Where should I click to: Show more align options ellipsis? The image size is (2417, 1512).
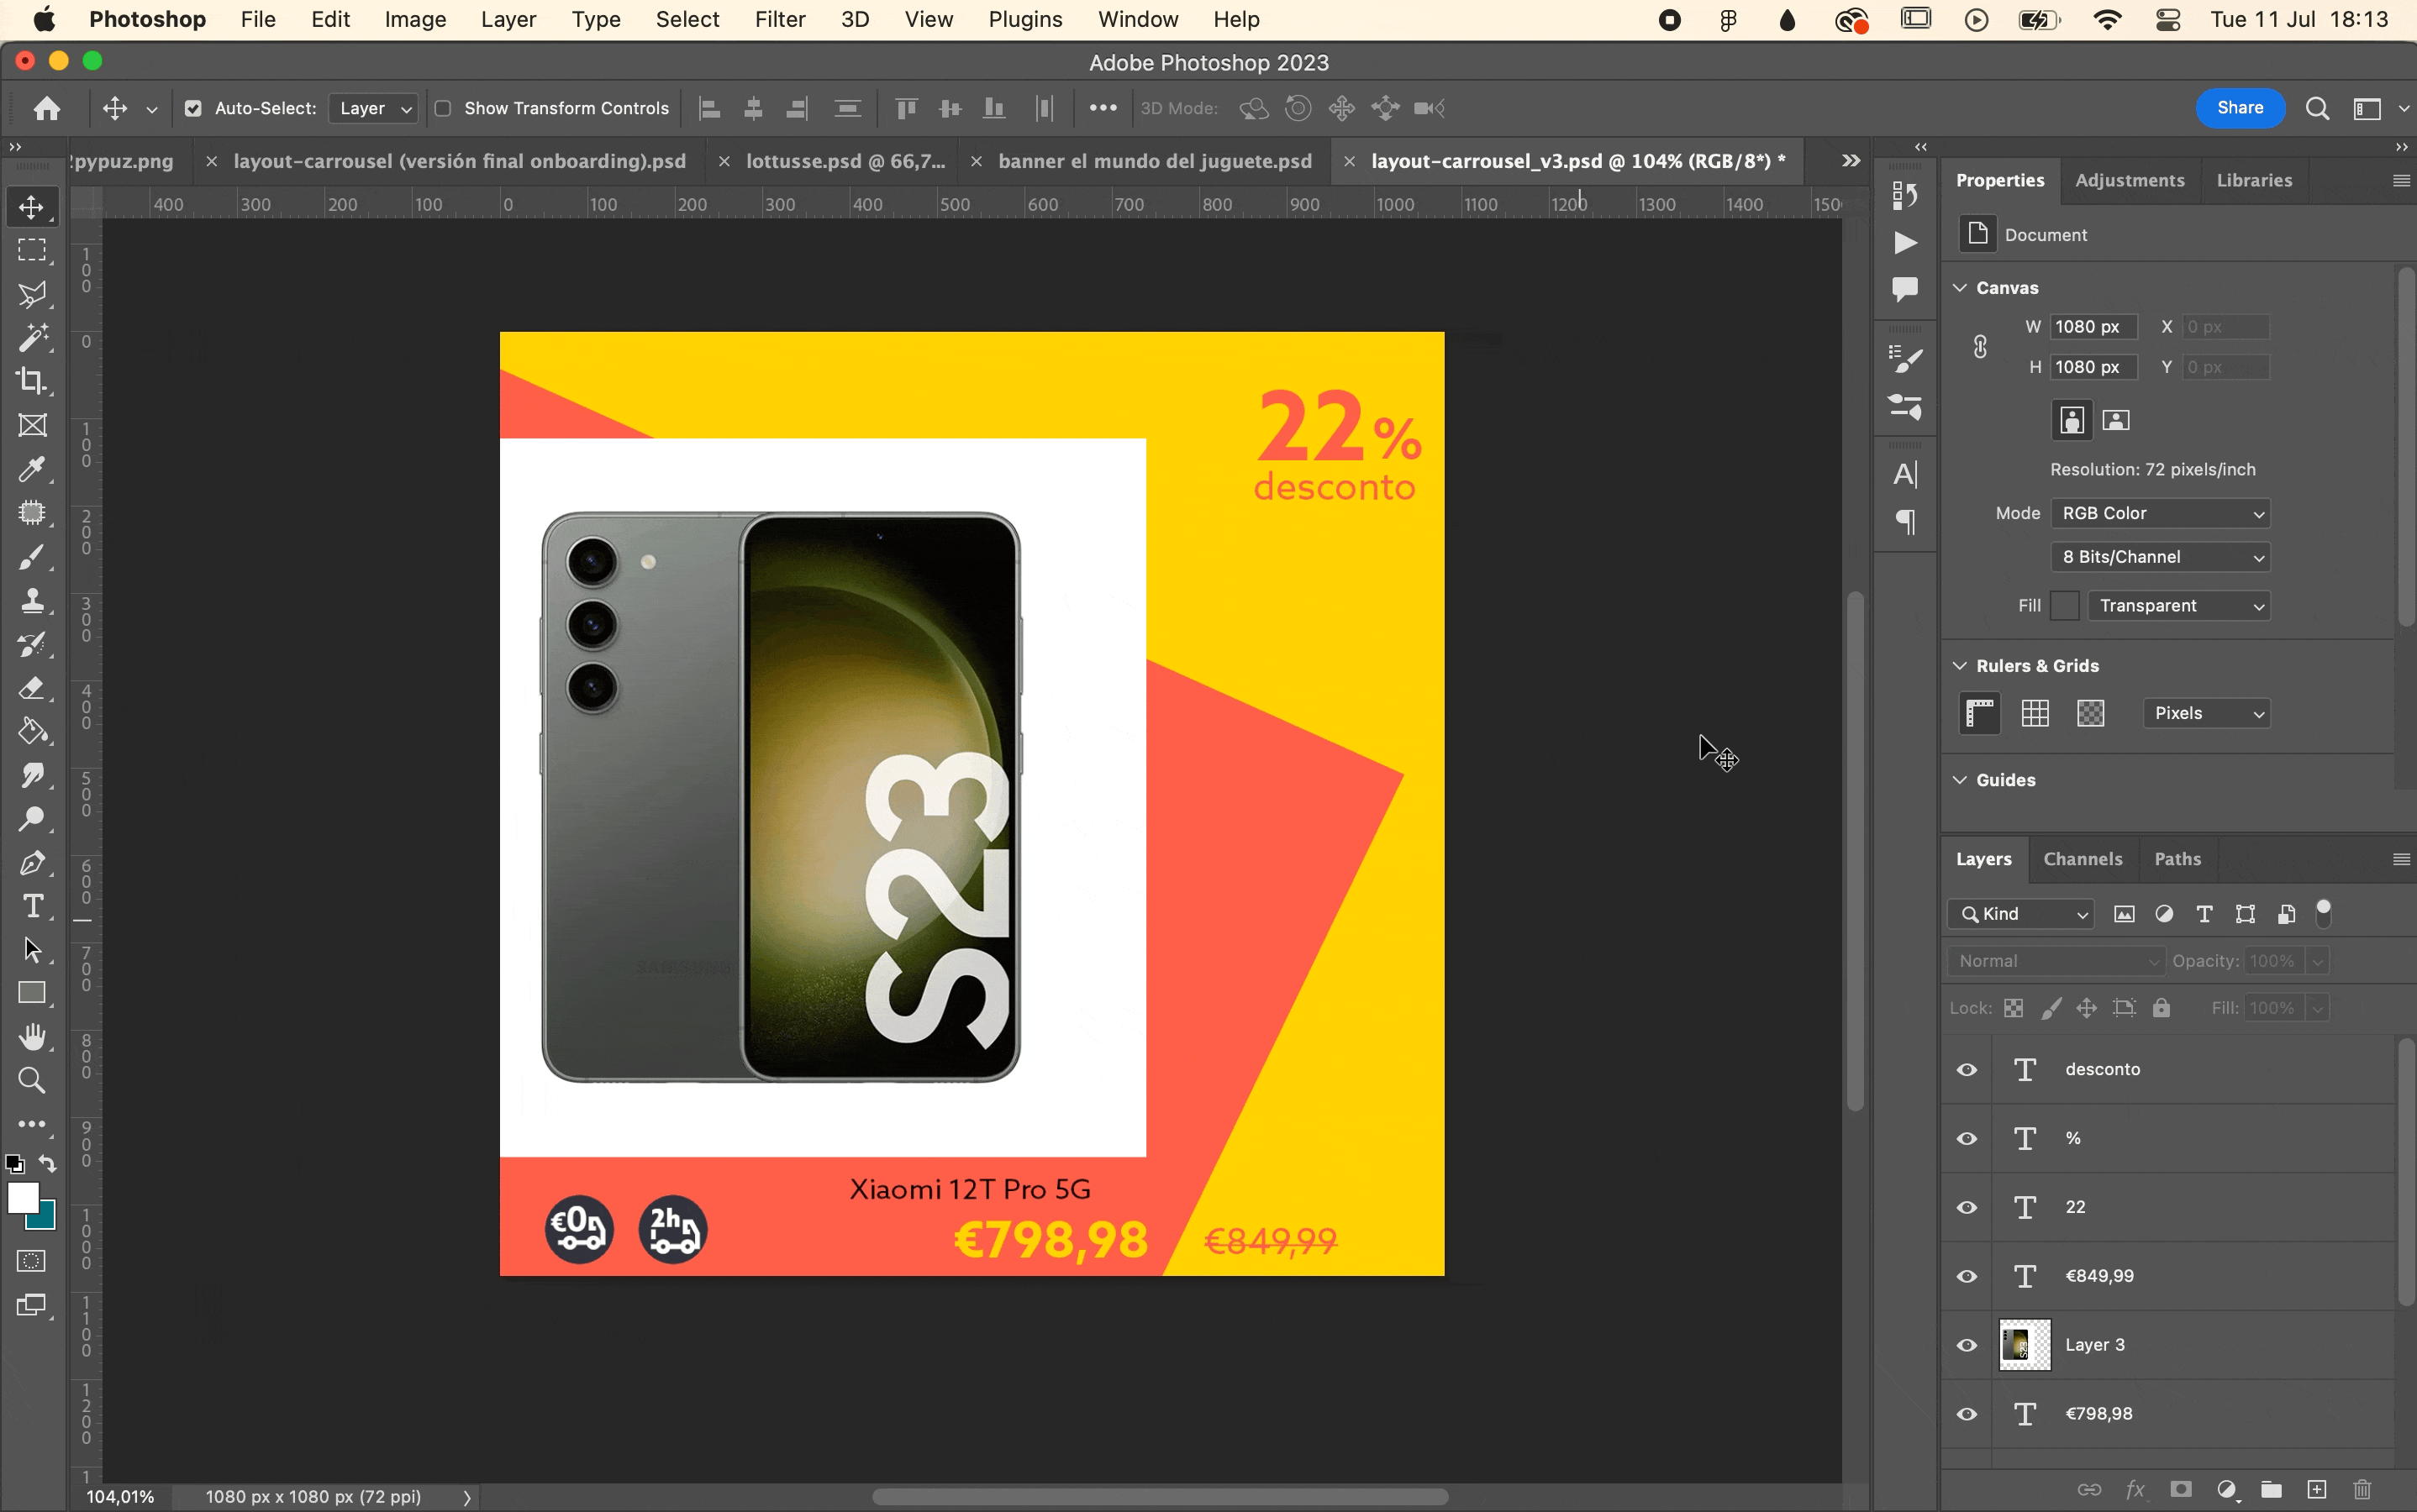click(x=1103, y=108)
